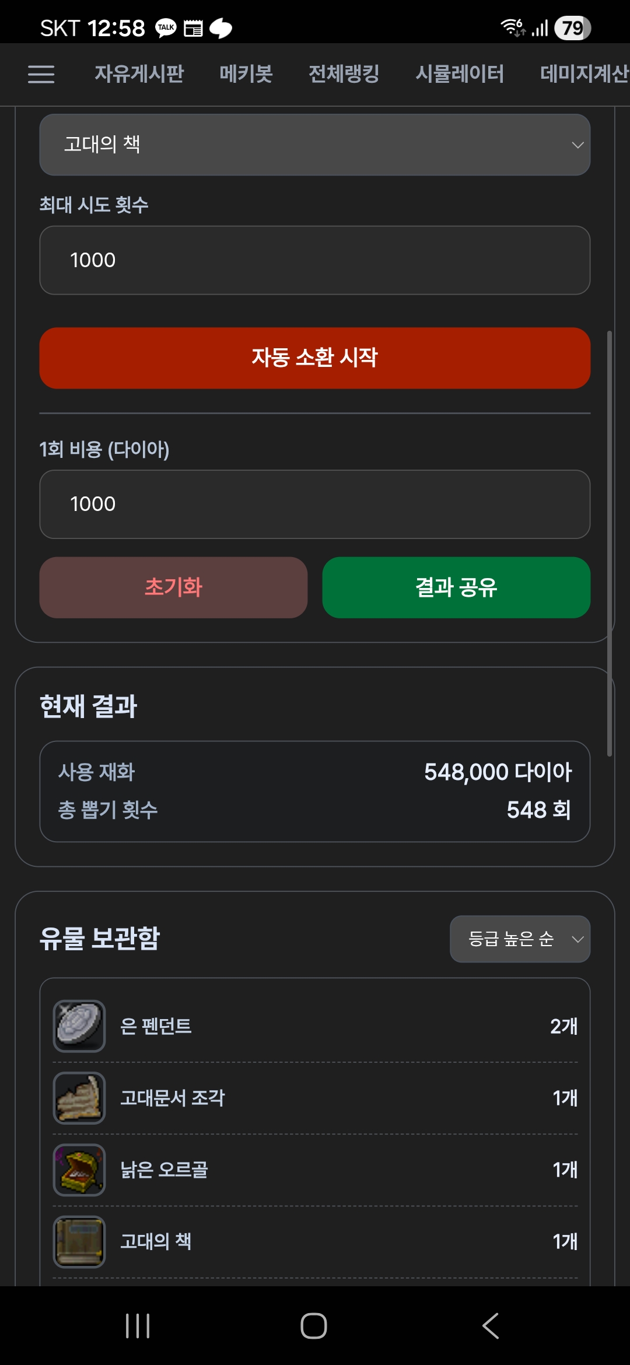Switch to the 자유게시판 tab
Image resolution: width=630 pixels, height=1365 pixels.
[139, 74]
